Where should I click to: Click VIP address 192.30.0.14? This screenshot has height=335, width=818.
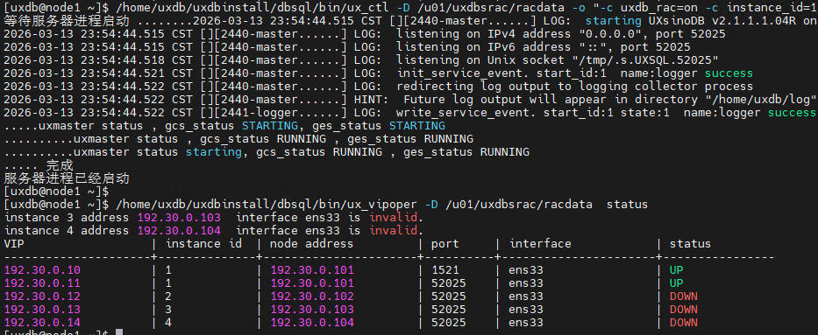point(42,323)
